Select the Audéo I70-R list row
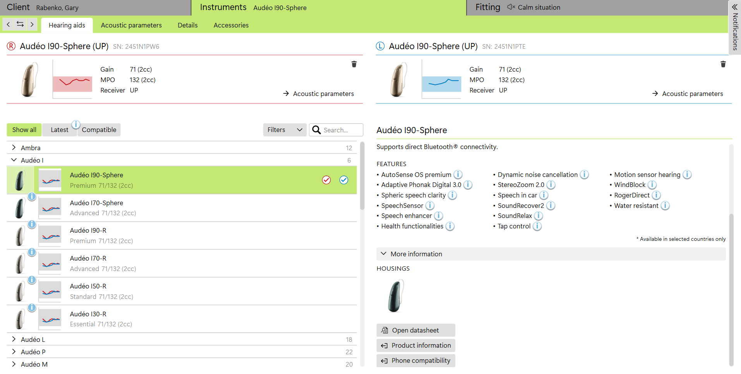Image resolution: width=741 pixels, height=374 pixels. [x=182, y=263]
